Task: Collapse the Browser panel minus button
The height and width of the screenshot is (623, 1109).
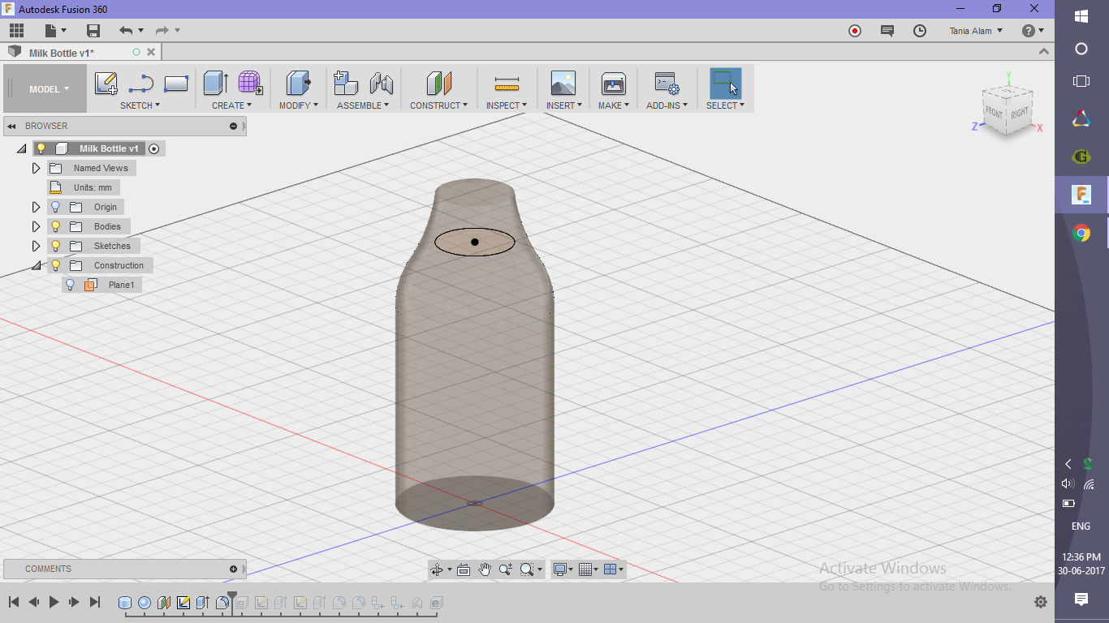Action: 233,126
